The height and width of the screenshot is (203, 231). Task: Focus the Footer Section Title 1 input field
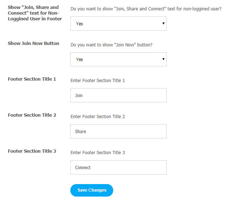[x=118, y=96]
